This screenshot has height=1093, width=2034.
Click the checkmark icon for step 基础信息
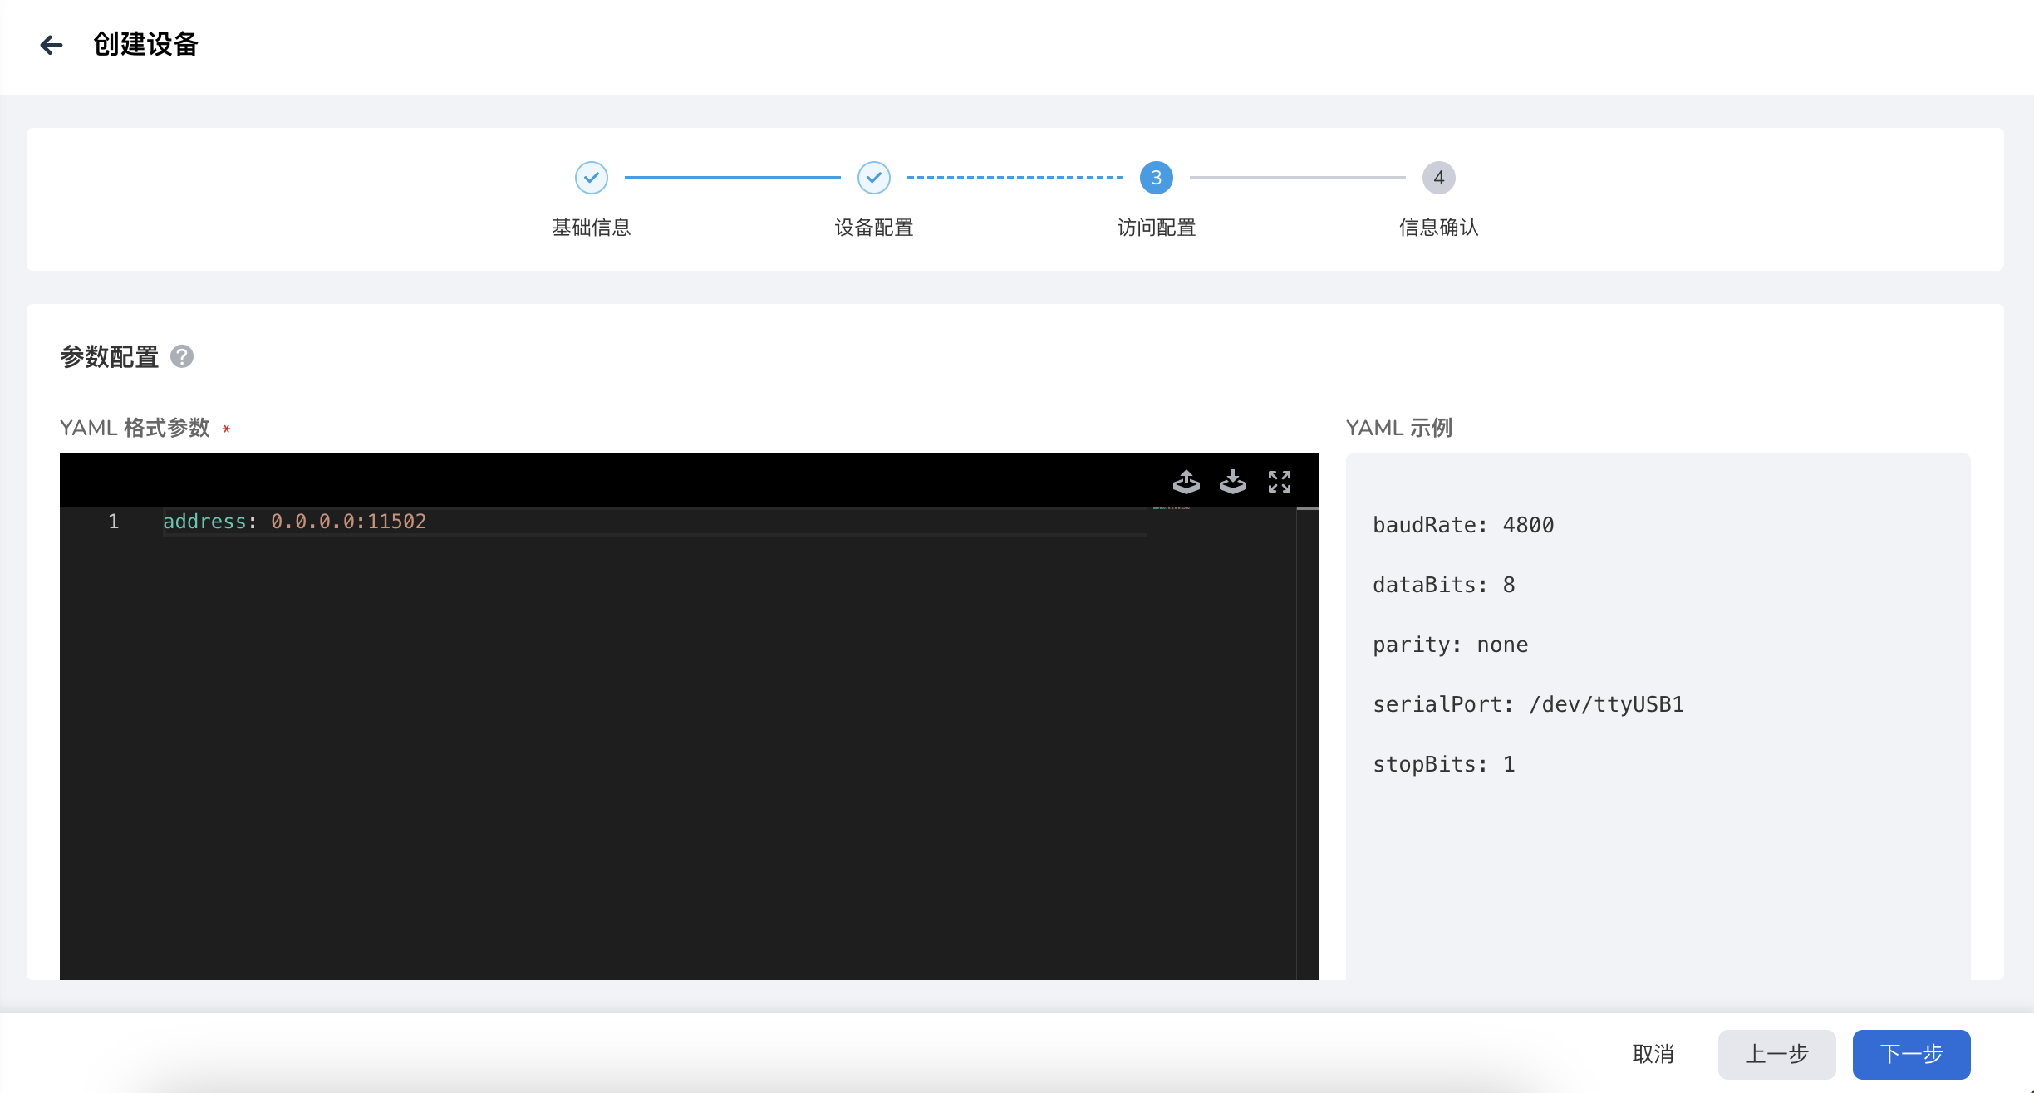coord(591,177)
